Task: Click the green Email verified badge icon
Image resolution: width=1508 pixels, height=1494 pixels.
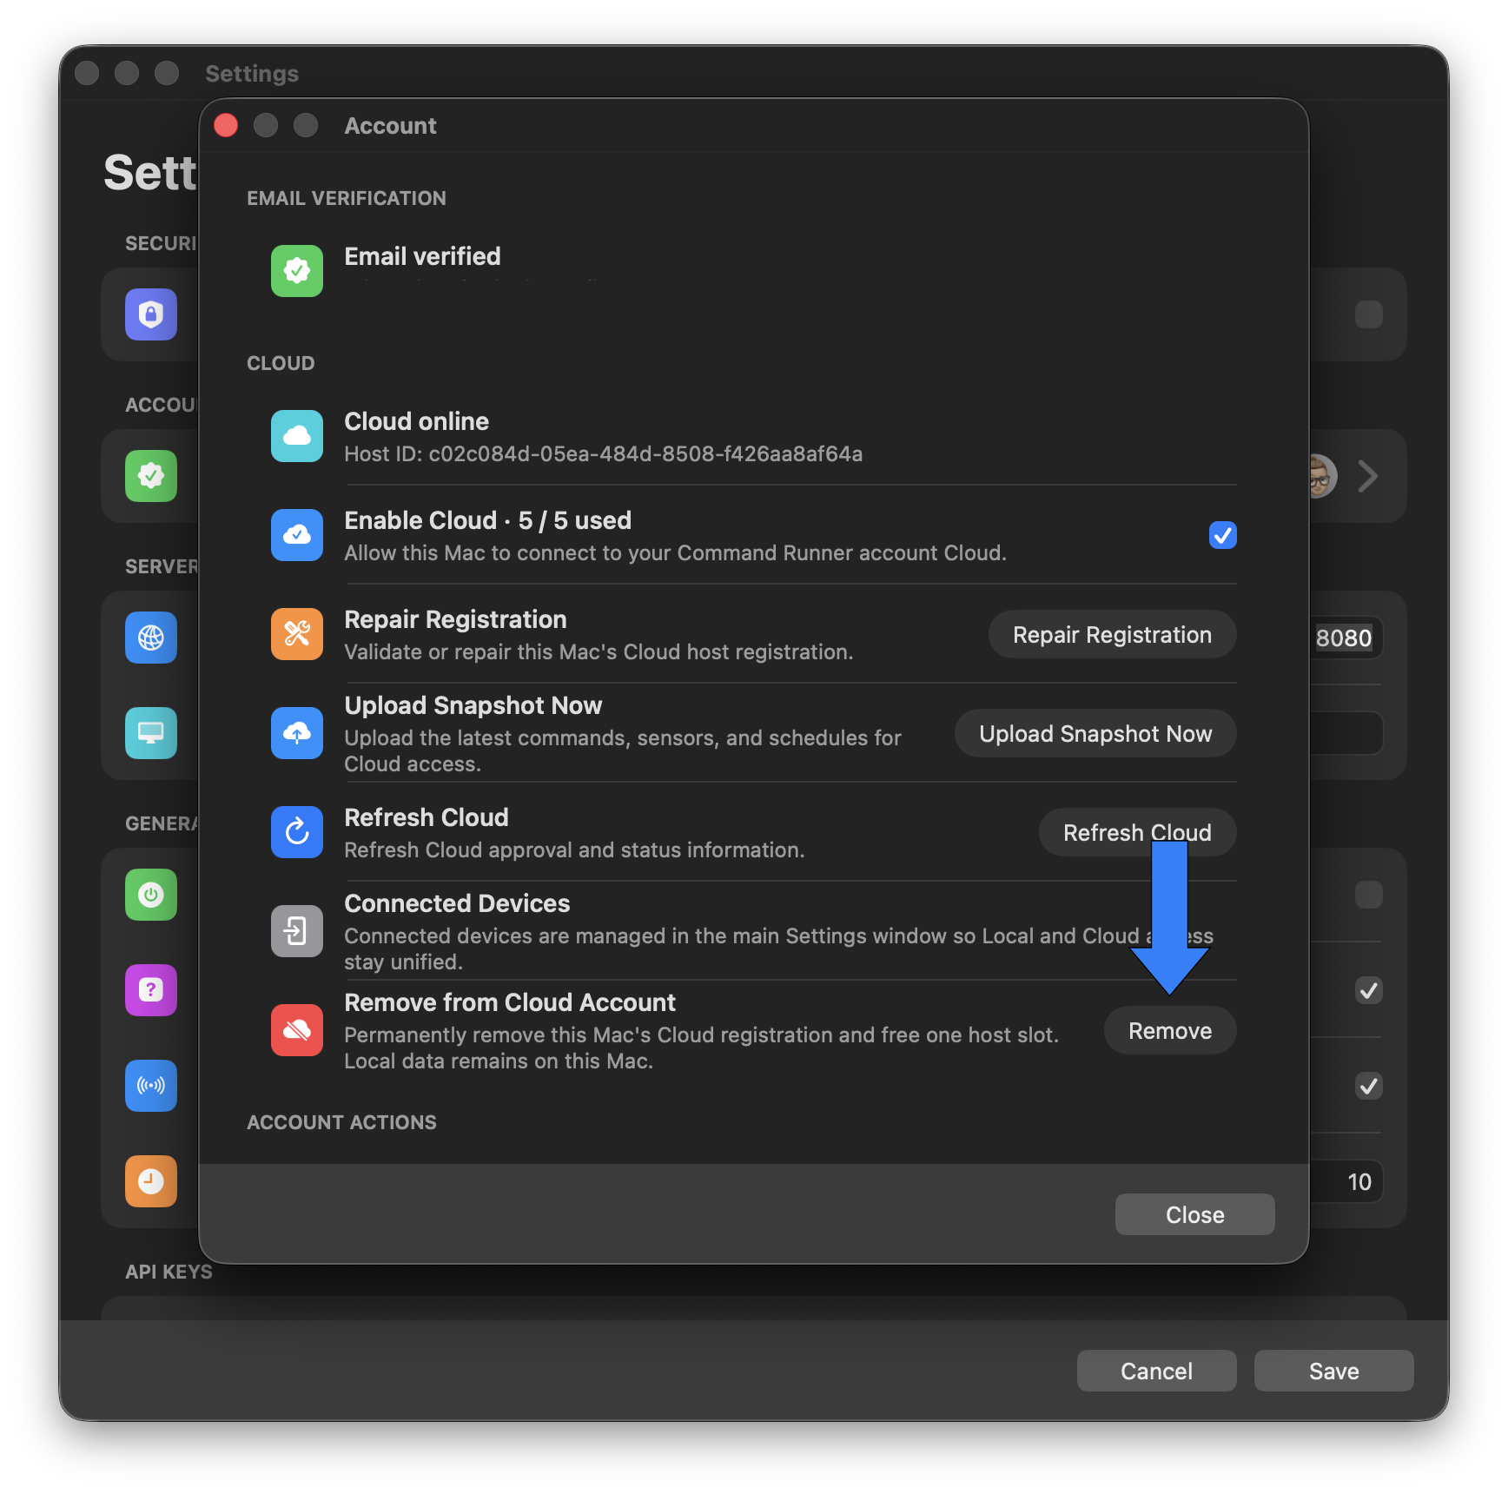Action: tap(297, 271)
